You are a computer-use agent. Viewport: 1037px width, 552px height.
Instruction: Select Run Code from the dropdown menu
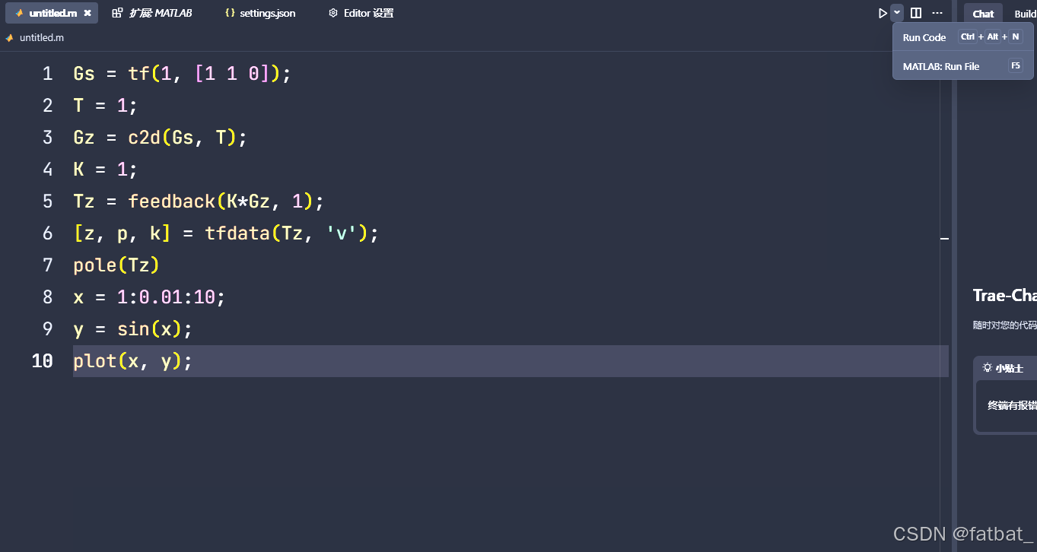(924, 36)
